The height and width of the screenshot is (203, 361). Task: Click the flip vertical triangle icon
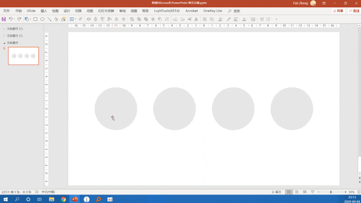point(196,19)
